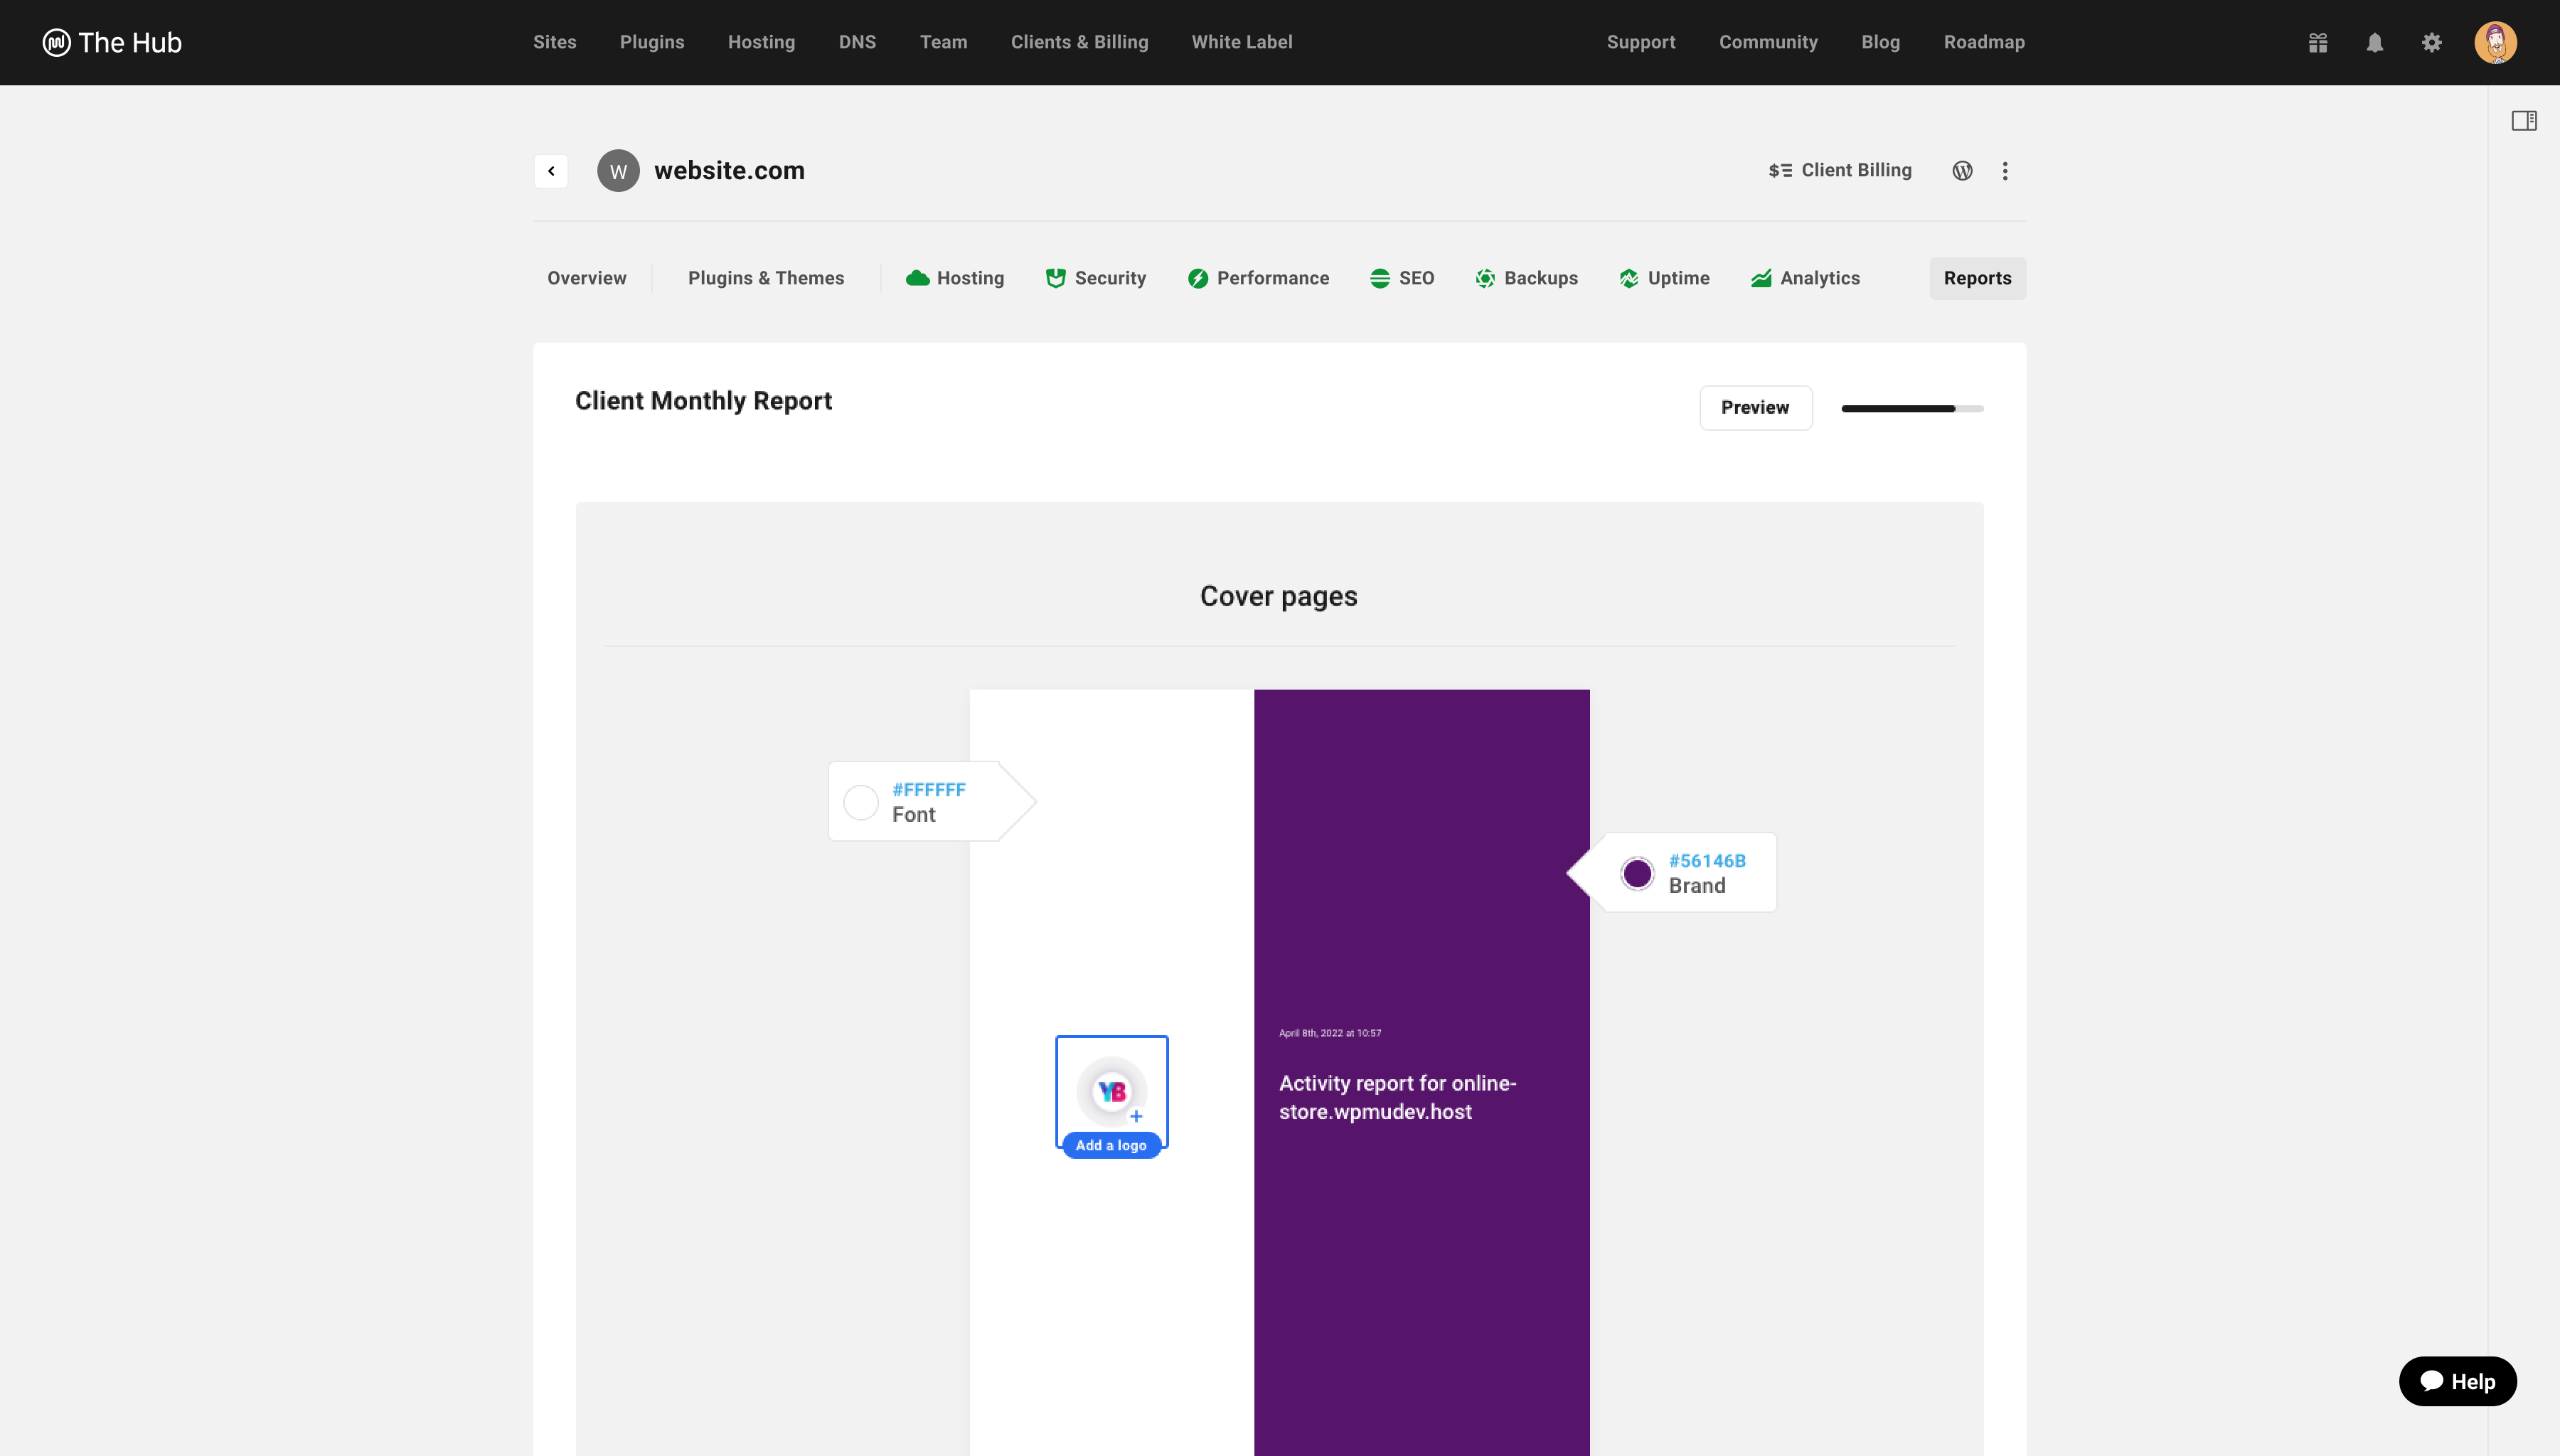Image resolution: width=2560 pixels, height=1456 pixels.
Task: Switch to the Security tab
Action: (x=1096, y=278)
